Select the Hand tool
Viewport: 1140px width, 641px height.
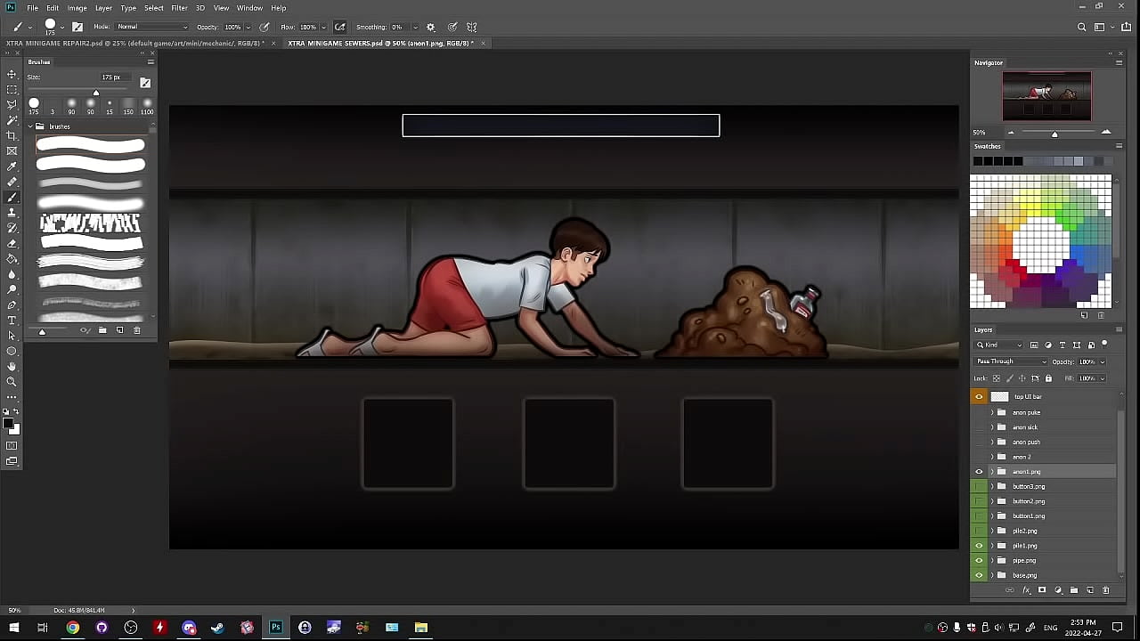[12, 367]
